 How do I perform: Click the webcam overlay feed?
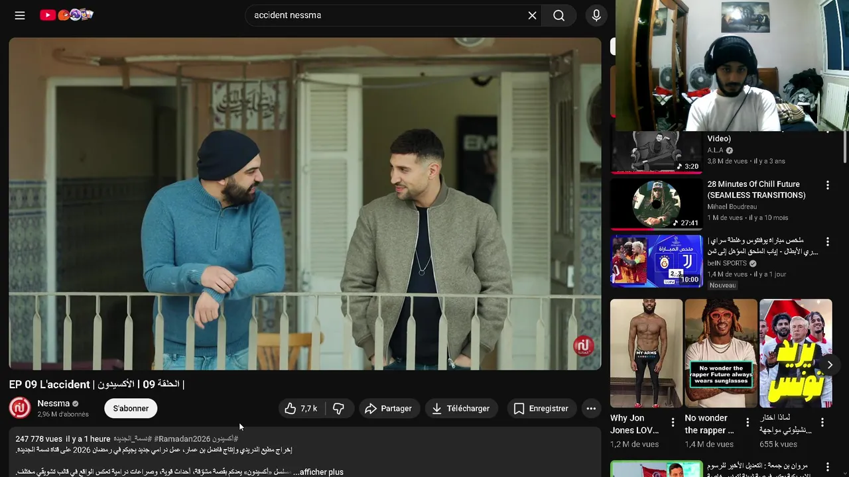click(732, 66)
